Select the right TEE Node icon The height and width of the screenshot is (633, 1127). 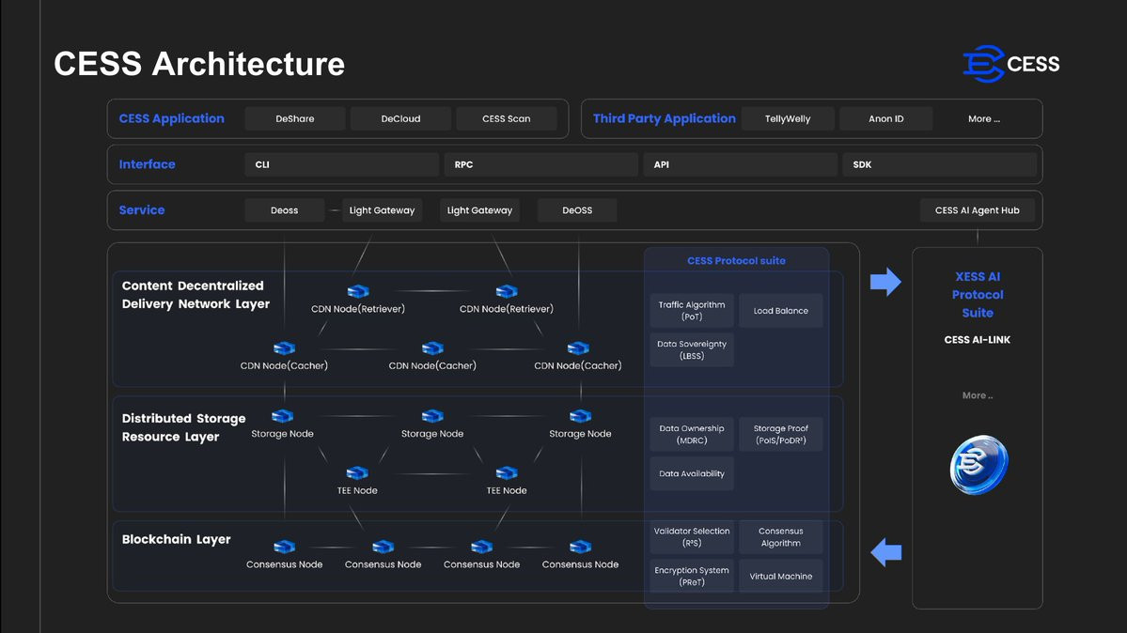(507, 472)
